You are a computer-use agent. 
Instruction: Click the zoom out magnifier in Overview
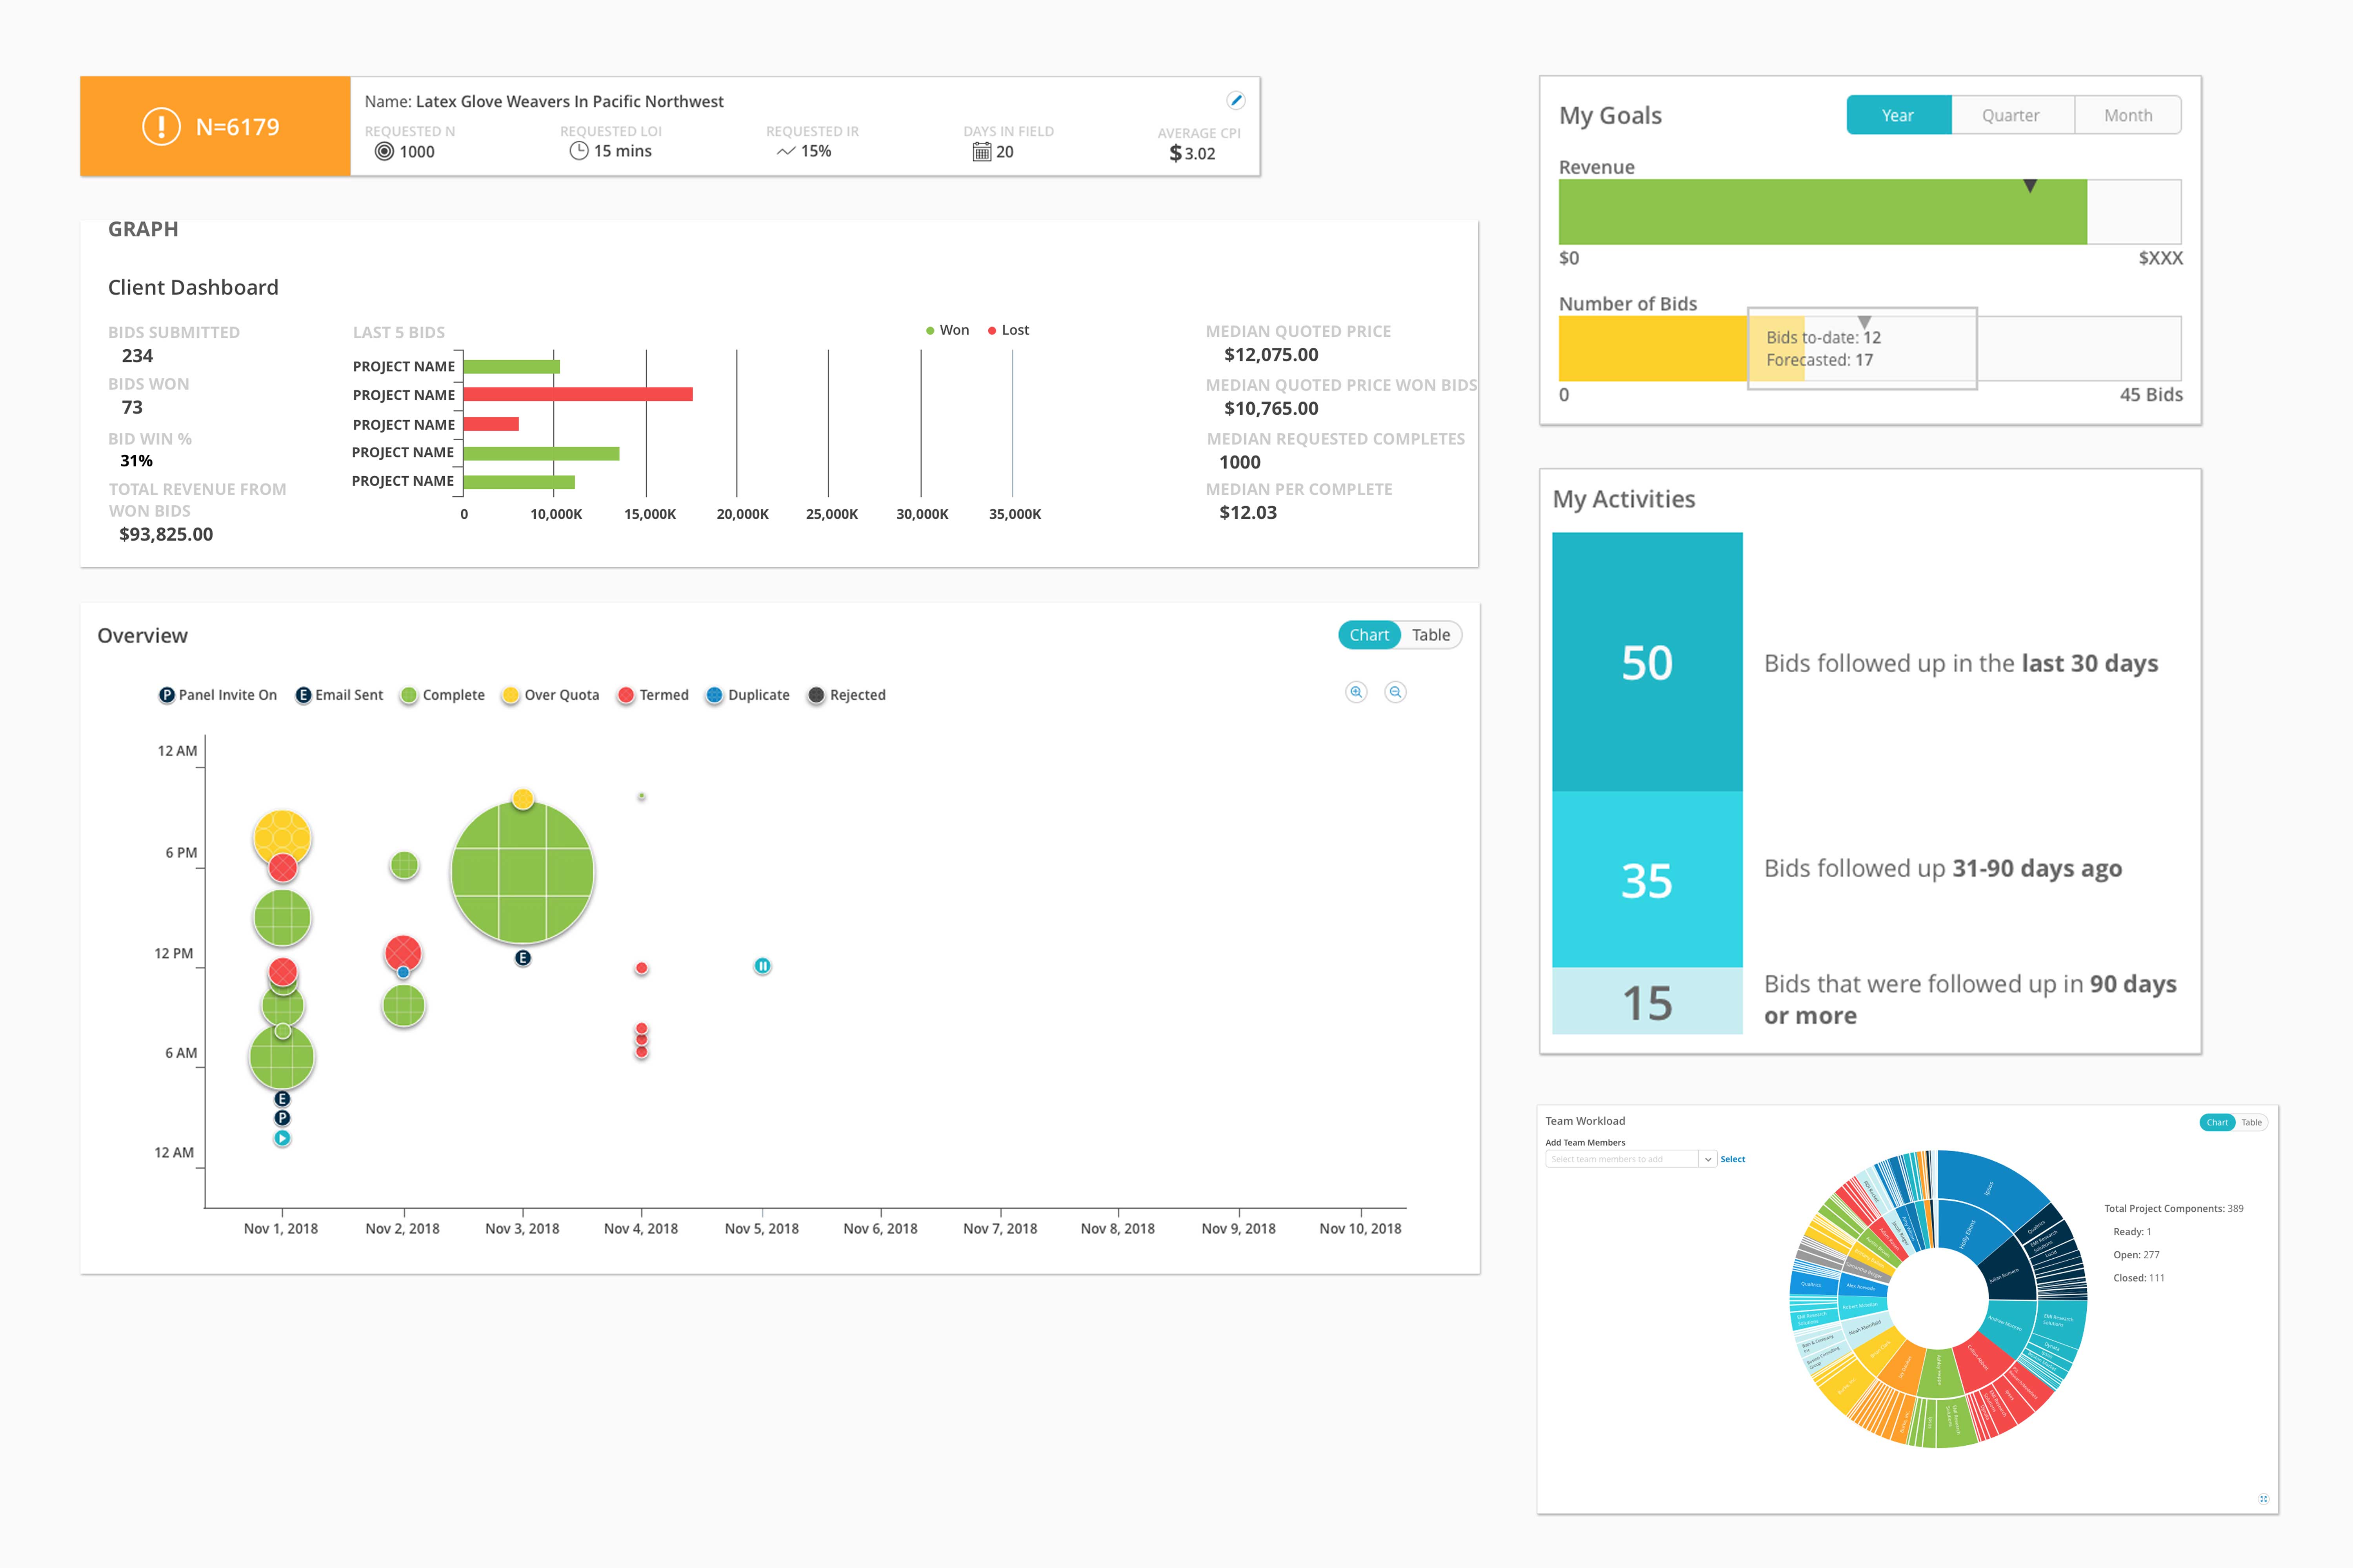click(1396, 692)
